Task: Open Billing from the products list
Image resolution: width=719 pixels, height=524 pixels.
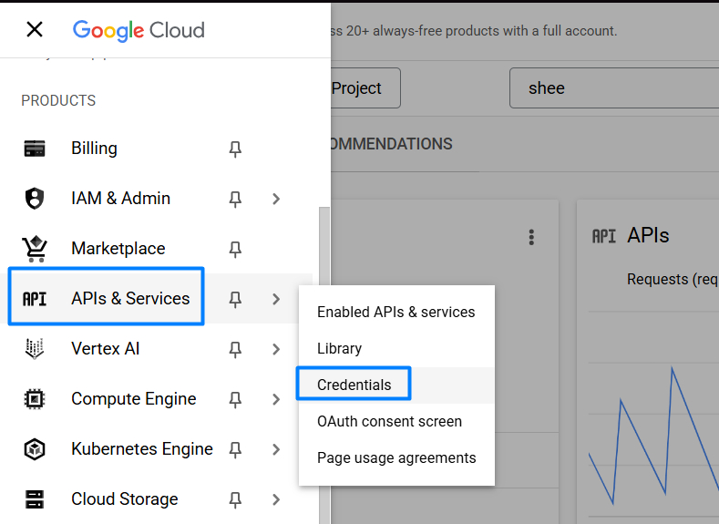Action: (94, 149)
